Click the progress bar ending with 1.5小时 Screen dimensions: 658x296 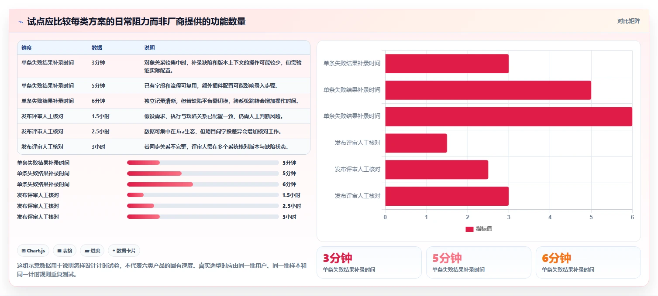(x=203, y=195)
